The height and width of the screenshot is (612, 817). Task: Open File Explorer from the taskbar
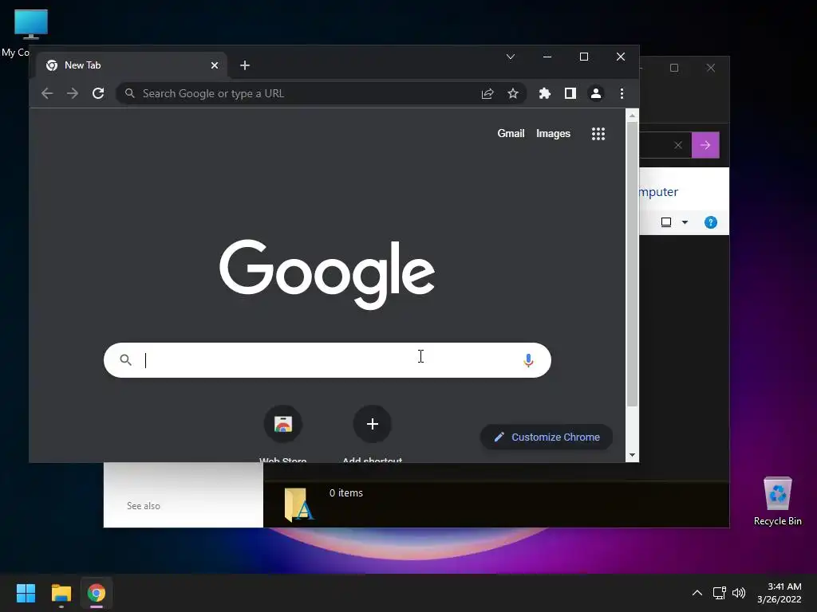61,593
